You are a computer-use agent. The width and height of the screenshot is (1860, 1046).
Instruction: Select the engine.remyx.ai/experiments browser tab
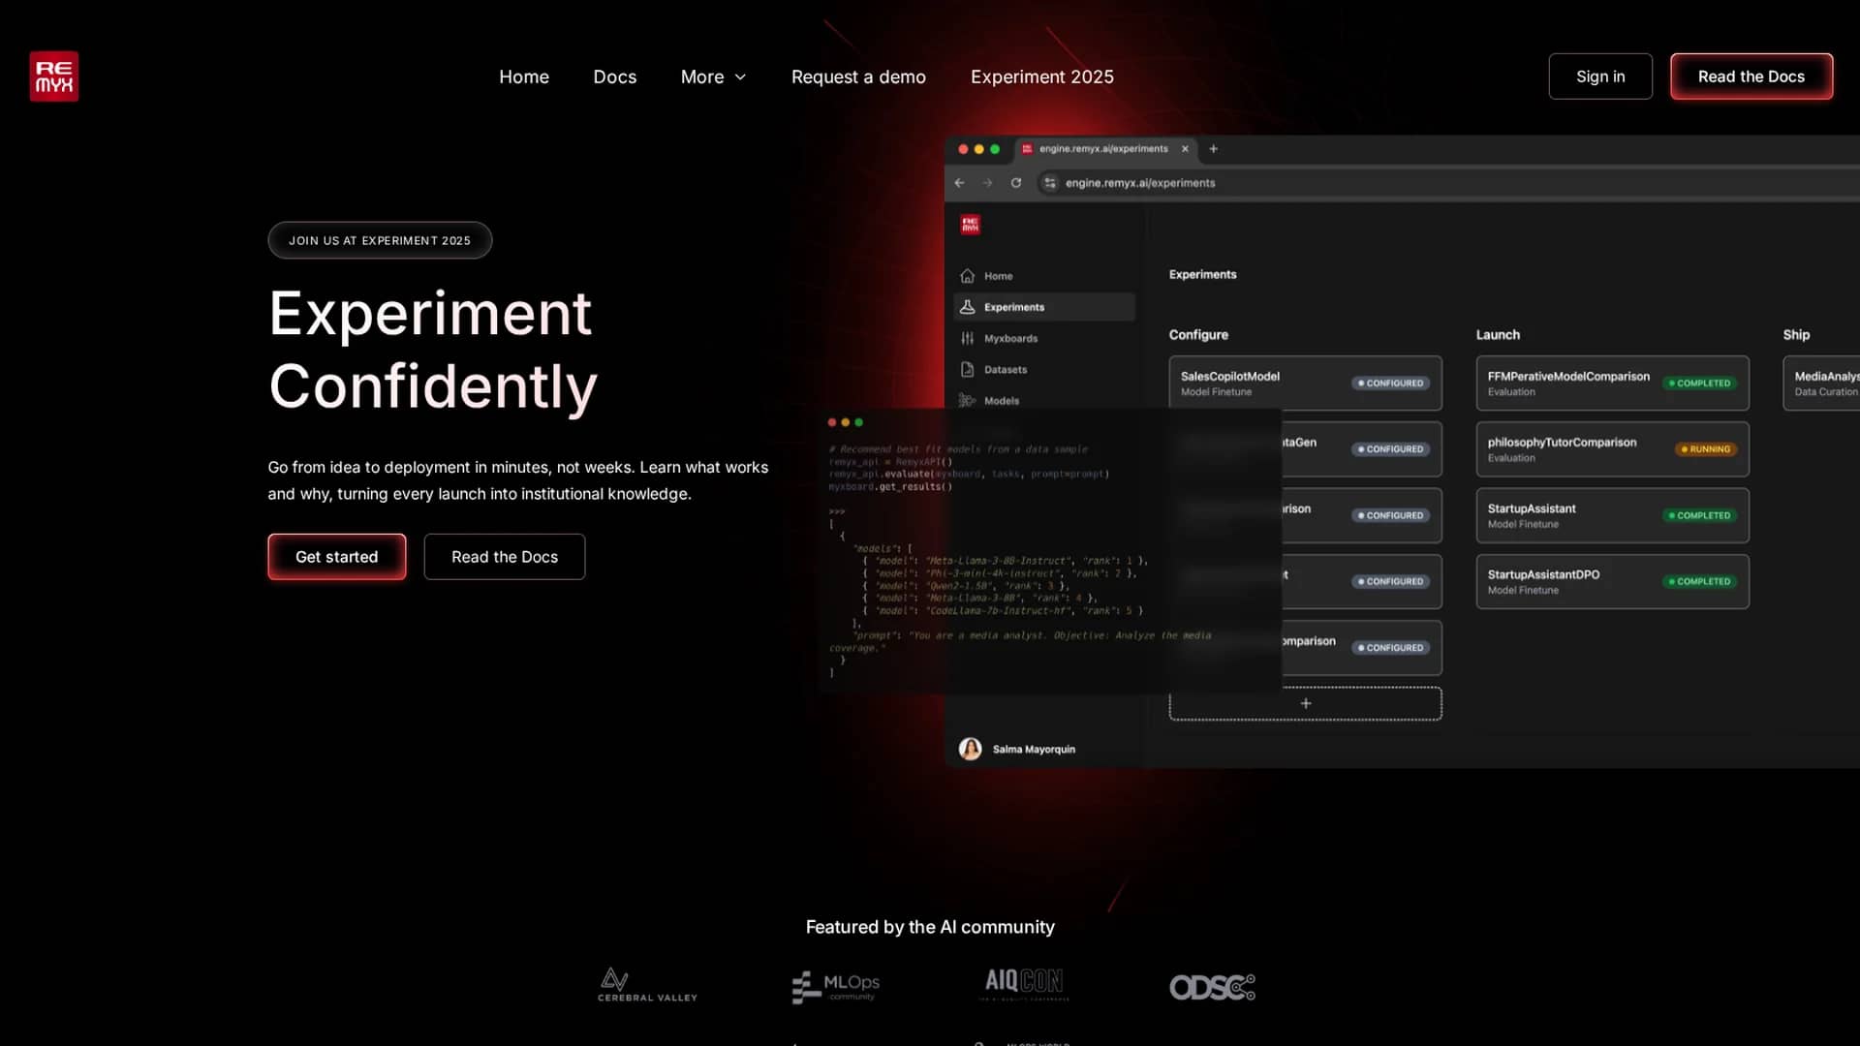click(x=1104, y=149)
